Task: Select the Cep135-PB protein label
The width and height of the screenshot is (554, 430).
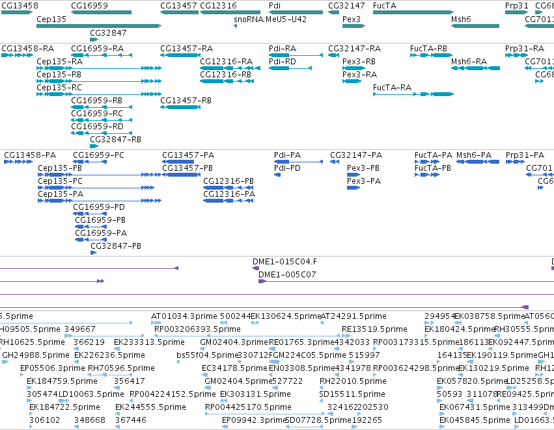Action: point(60,168)
